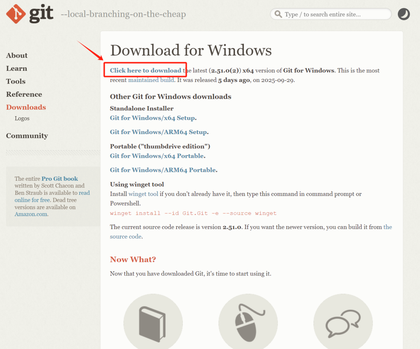Download Git for Windows/ARM64 Portable
Image resolution: width=420 pixels, height=349 pixels.
(x=163, y=170)
